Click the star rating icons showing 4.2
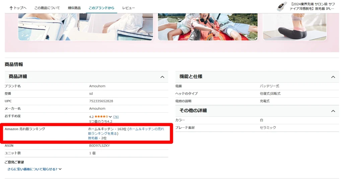The image size is (343, 181). pos(101,117)
